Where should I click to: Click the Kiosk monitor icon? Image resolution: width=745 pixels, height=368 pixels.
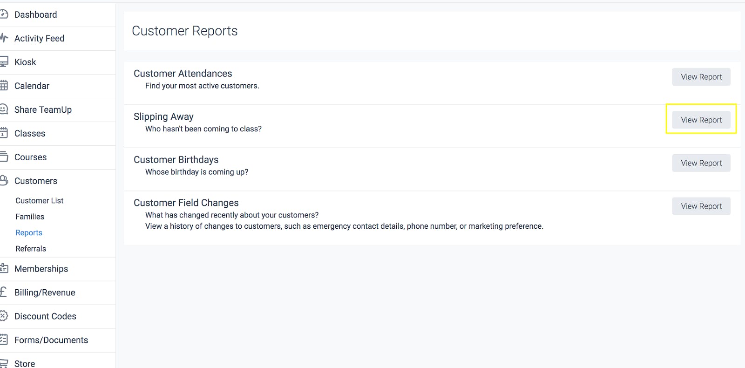4,62
